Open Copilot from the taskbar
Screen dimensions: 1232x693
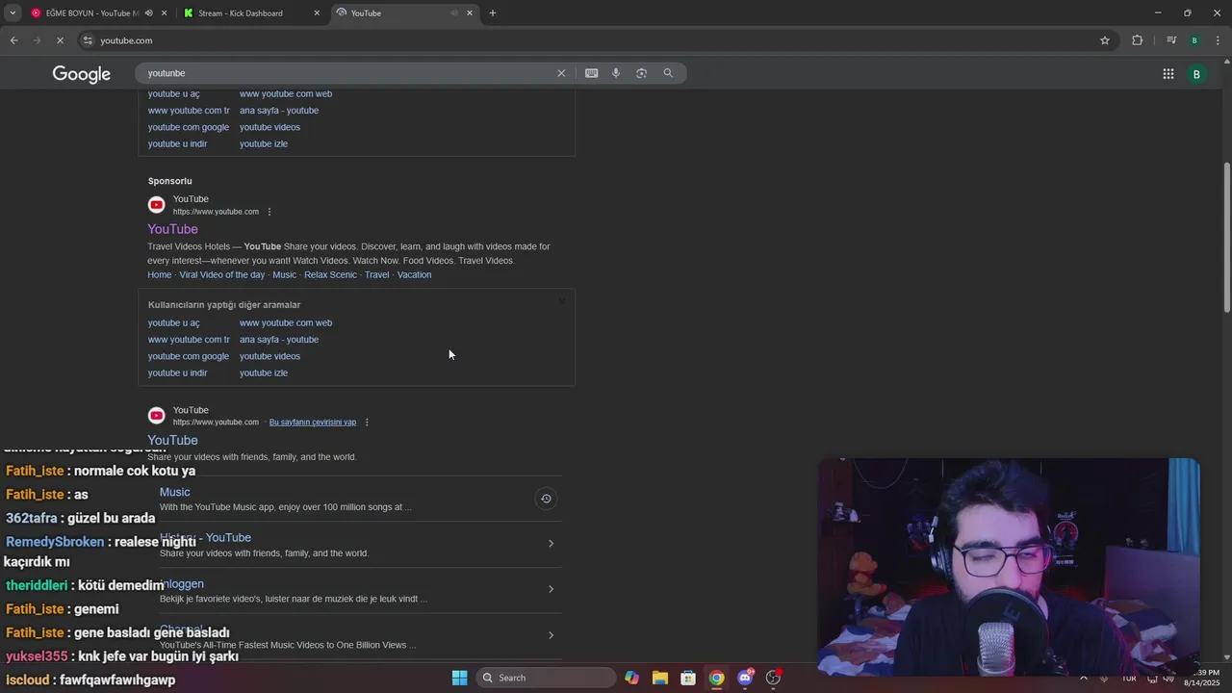[631, 678]
